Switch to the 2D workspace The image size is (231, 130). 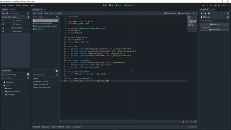tap(105, 5)
